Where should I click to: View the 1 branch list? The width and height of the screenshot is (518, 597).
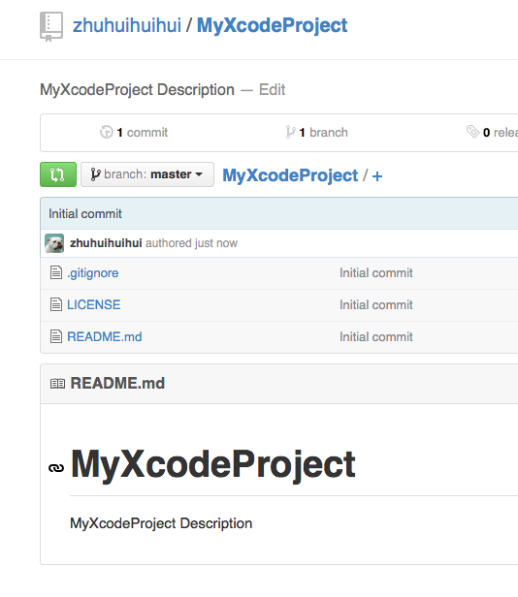point(323,133)
